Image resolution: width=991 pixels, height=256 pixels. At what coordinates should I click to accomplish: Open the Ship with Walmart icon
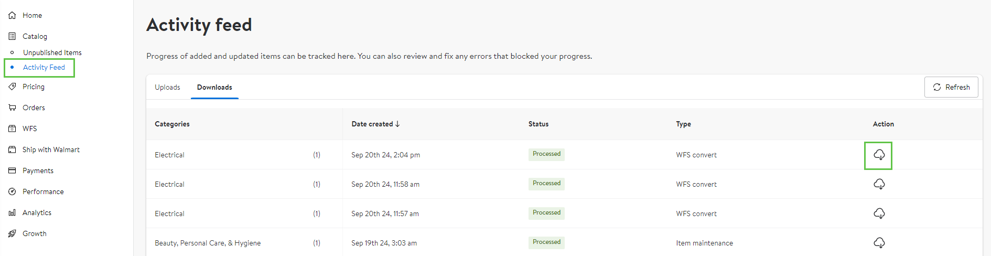point(12,150)
